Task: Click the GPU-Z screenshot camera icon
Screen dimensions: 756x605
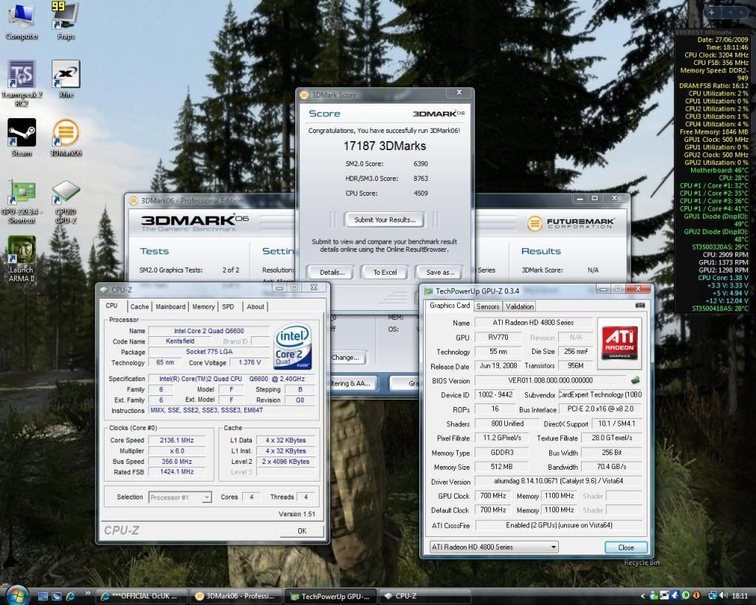Action: pyautogui.click(x=640, y=305)
